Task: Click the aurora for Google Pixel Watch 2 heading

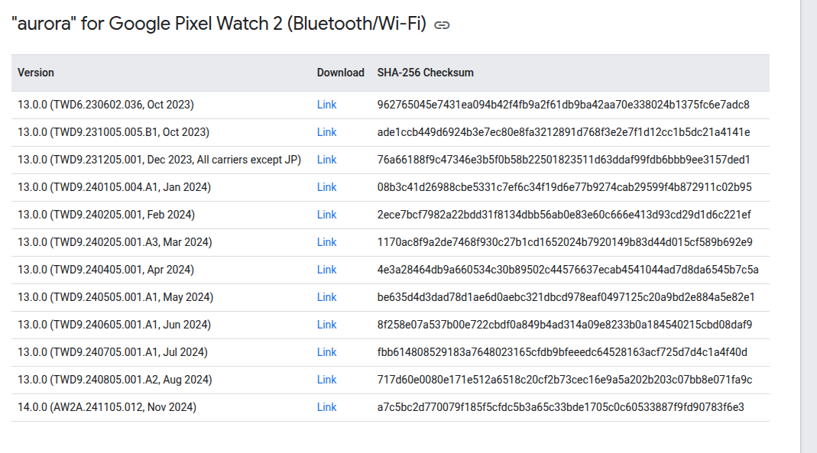Action: tap(219, 24)
